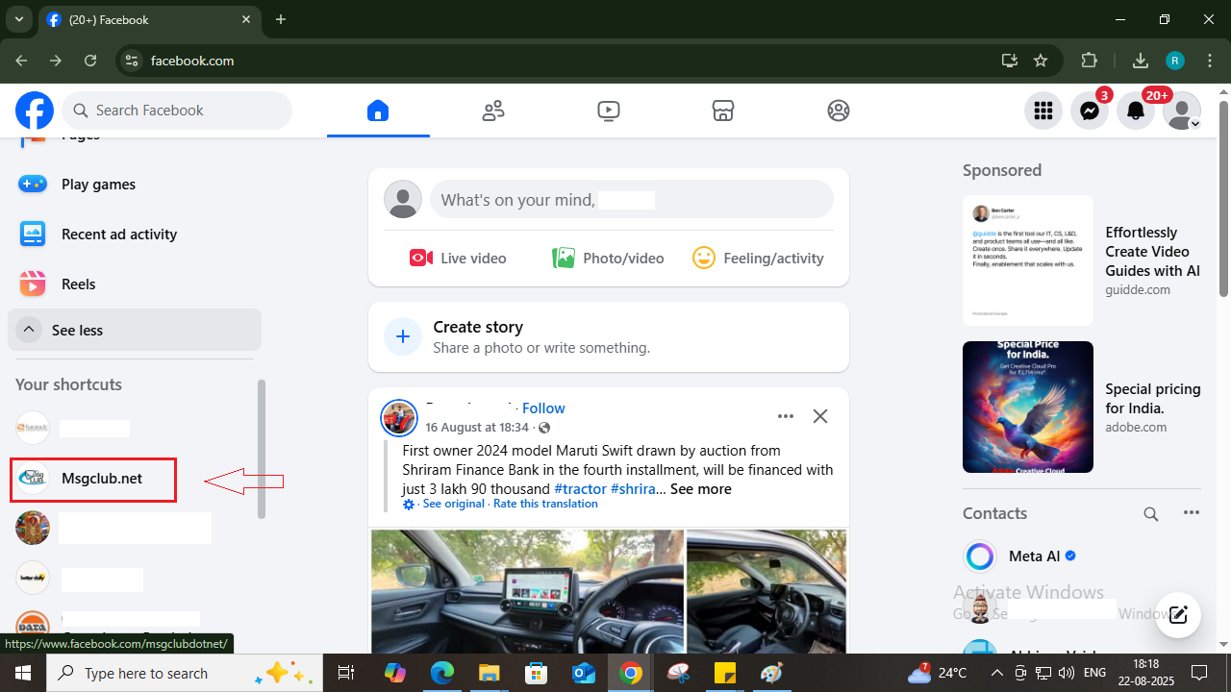Image resolution: width=1231 pixels, height=692 pixels.
Task: Hide the Maruti Swift post
Action: click(x=819, y=416)
